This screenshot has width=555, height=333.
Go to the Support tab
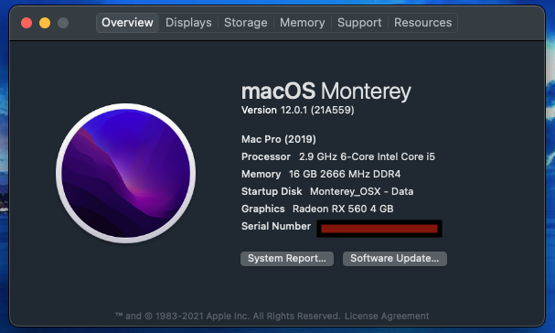[359, 23]
